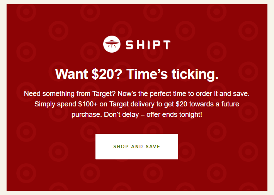The image size is (274, 195).
Task: Click the "Want $20? Time's ticking." headline
Action: click(x=137, y=74)
